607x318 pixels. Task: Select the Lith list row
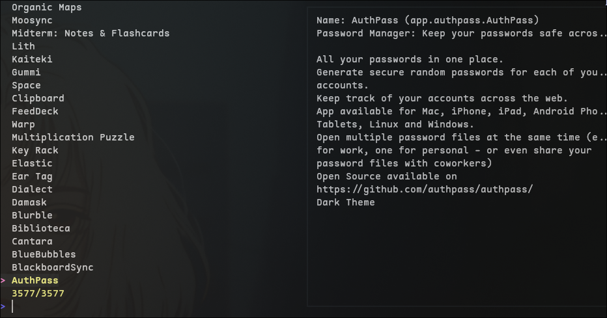(23, 46)
